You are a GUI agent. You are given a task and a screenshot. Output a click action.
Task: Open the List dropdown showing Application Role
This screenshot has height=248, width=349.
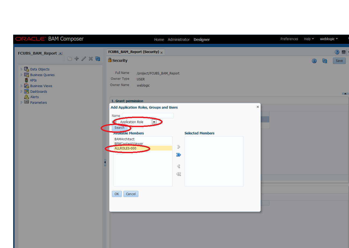(x=154, y=122)
